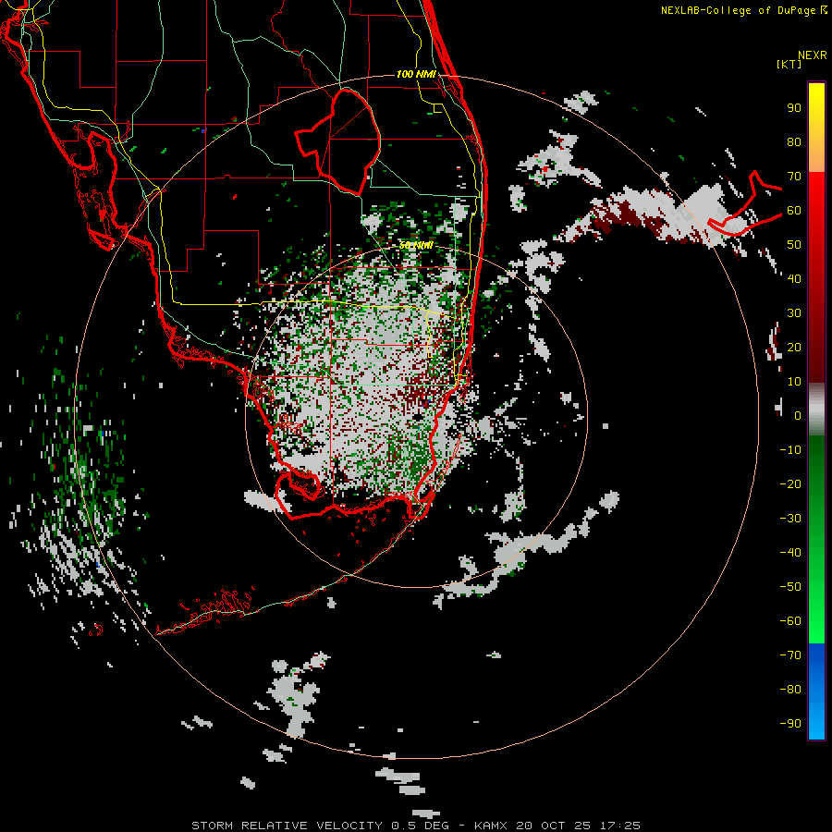The height and width of the screenshot is (832, 832).
Task: Click the "-20" value on the velocity scale
Action: 790,484
